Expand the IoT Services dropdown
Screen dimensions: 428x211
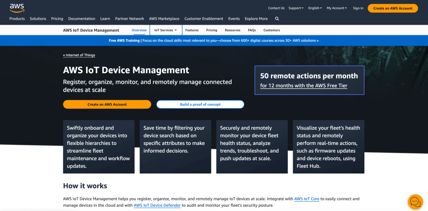pos(166,30)
